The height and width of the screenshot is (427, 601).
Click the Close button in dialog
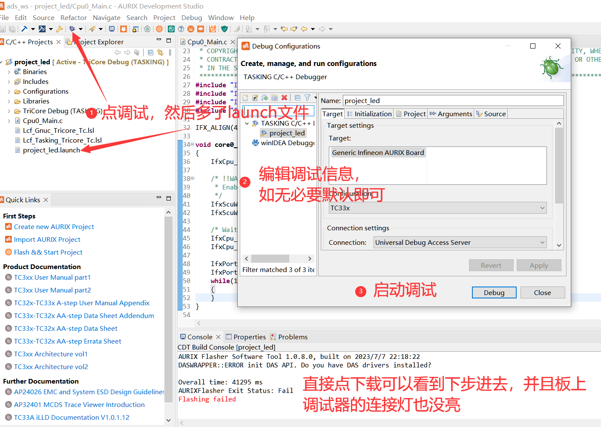pyautogui.click(x=542, y=293)
